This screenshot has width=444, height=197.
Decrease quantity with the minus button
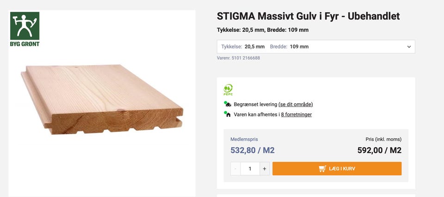tap(235, 169)
